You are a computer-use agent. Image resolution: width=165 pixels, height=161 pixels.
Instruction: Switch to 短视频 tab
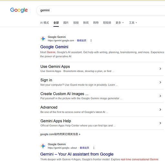(107, 23)
